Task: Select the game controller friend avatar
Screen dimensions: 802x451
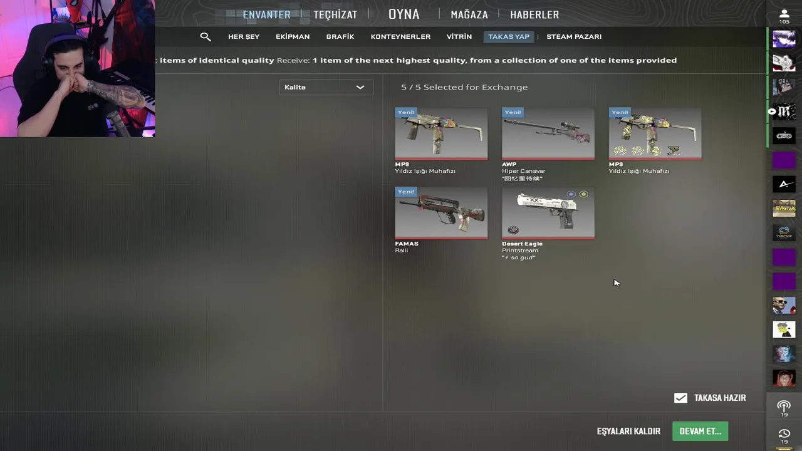Action: (x=784, y=135)
